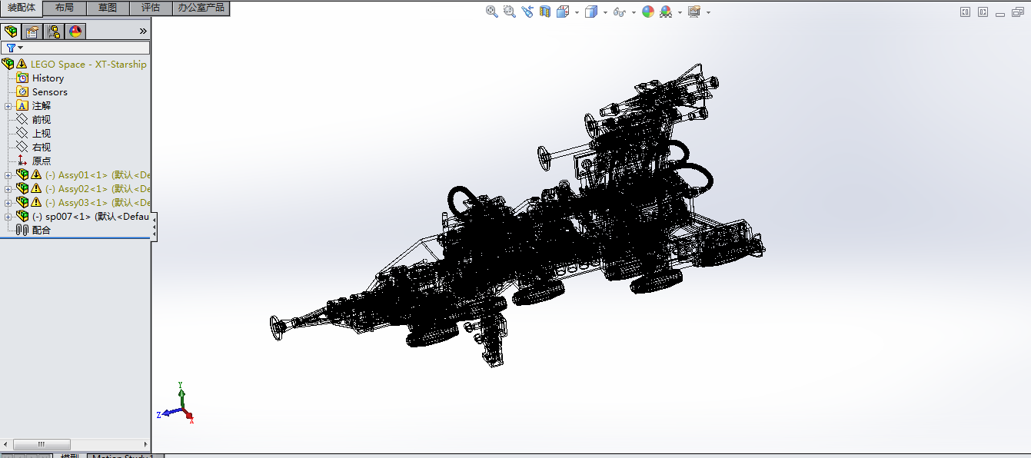Click the Hide/Show Items glasses icon
Screen dimensions: 1031x458
pyautogui.click(x=620, y=12)
